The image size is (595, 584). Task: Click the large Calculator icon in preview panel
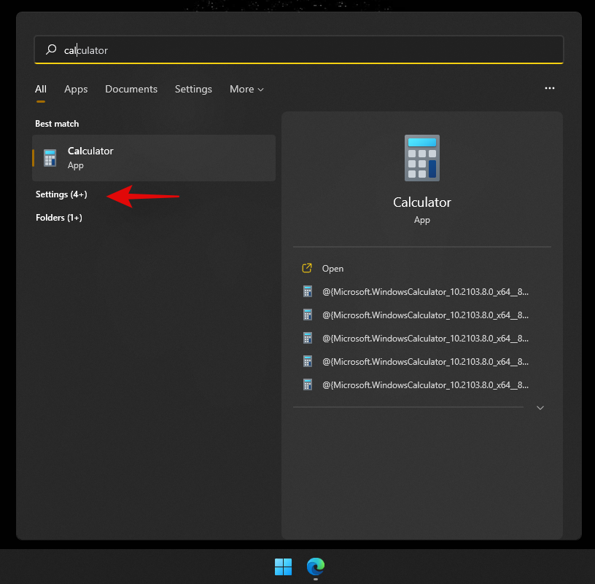tap(421, 157)
